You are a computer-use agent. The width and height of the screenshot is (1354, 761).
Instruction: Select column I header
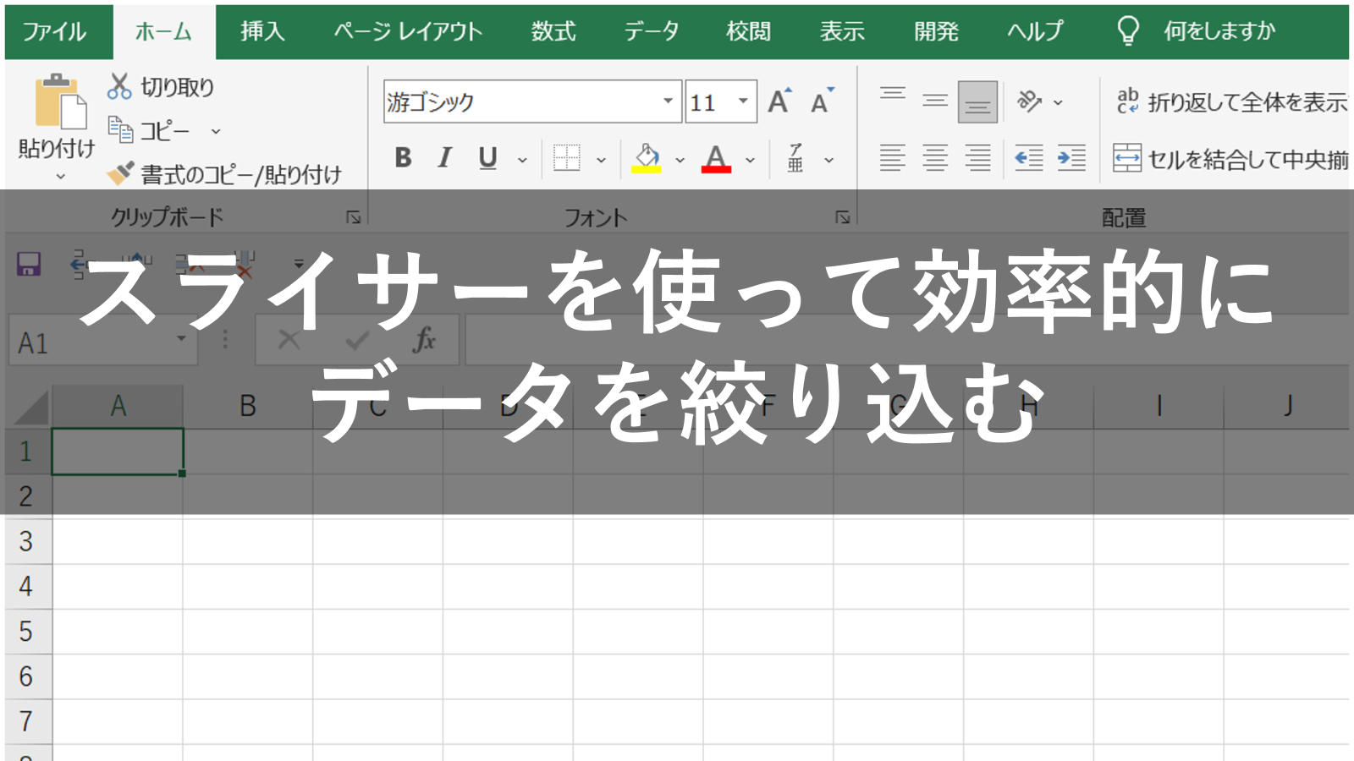[1159, 406]
